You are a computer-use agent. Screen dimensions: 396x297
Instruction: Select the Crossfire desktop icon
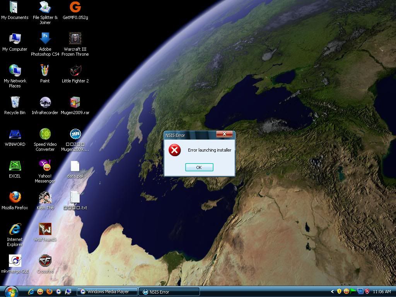click(x=45, y=264)
